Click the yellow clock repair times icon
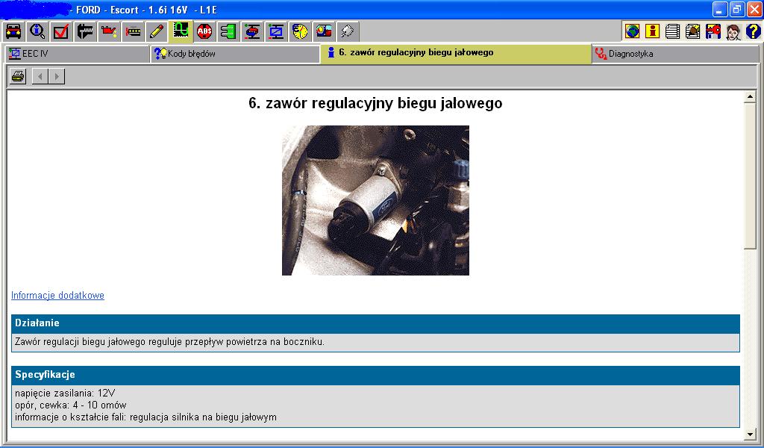 click(x=300, y=31)
